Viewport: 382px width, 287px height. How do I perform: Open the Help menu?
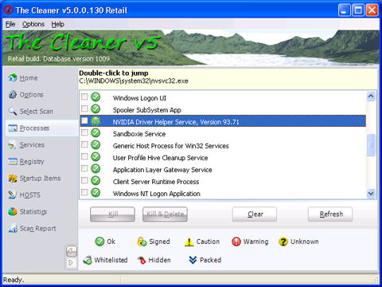pos(57,24)
